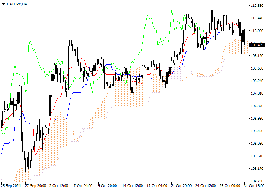Click the 17 Oct 04:00 time label
The image size is (266, 190).
[157, 186]
